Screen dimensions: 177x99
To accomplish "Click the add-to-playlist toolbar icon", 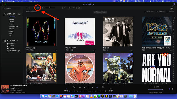I will click(79, 8).
